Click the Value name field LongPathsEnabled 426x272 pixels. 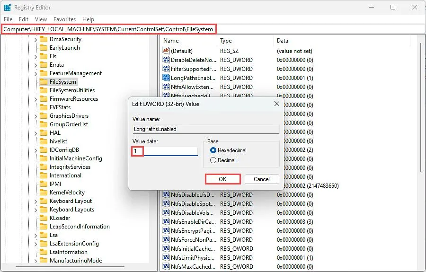click(206, 129)
